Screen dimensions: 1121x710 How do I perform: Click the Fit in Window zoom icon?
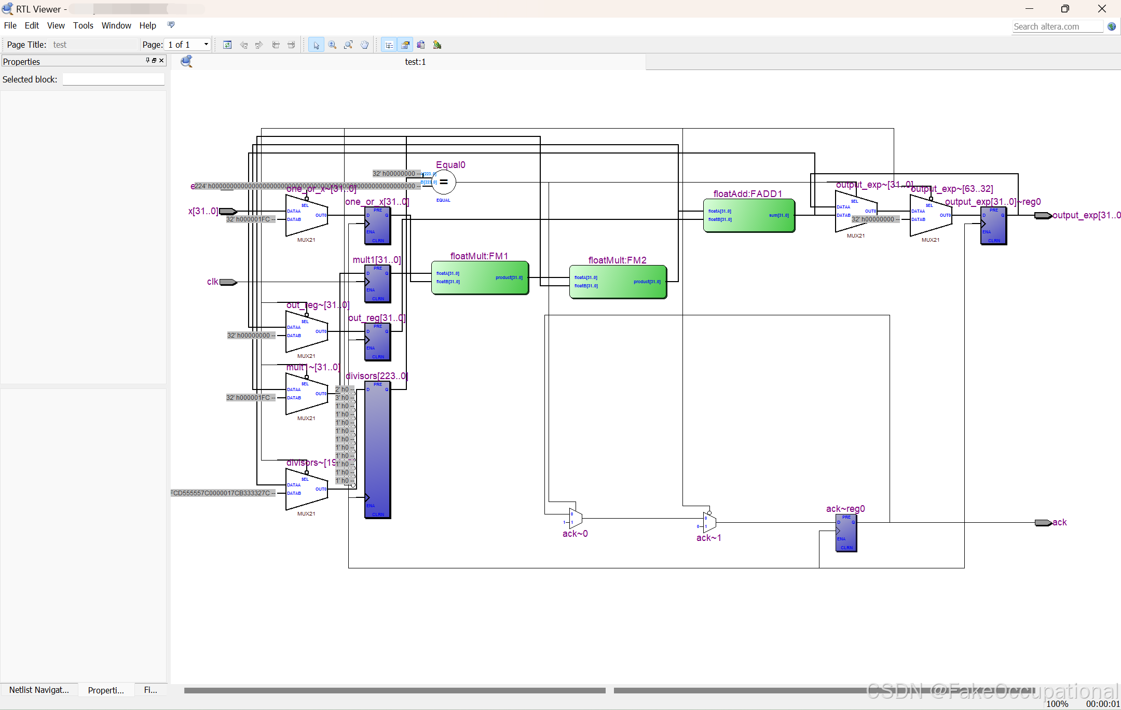pyautogui.click(x=348, y=45)
